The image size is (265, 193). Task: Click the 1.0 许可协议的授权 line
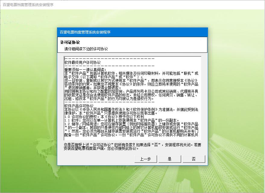click(104, 117)
